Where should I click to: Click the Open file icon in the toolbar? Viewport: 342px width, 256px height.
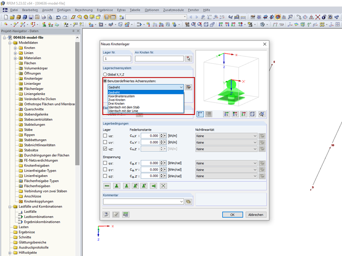tap(12, 17)
